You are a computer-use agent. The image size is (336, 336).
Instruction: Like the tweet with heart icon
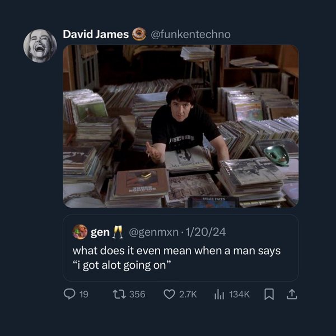(169, 294)
